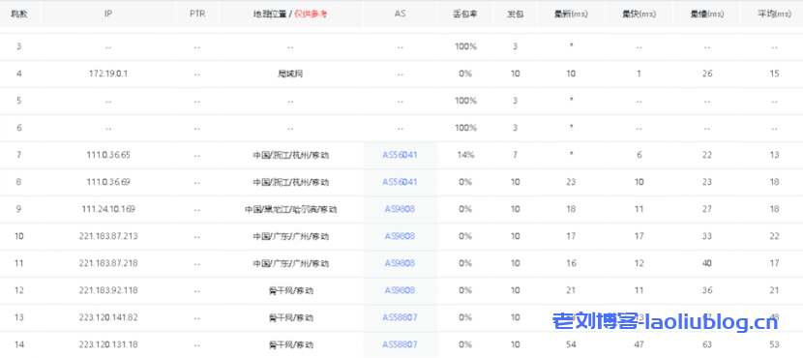Click 中国/广东/广州/移动 in the 221.183.87.218 row

290,263
